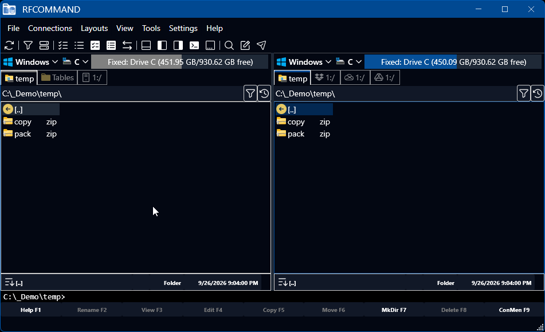
Task: Click right panel drive C free-space bar
Action: (x=453, y=62)
